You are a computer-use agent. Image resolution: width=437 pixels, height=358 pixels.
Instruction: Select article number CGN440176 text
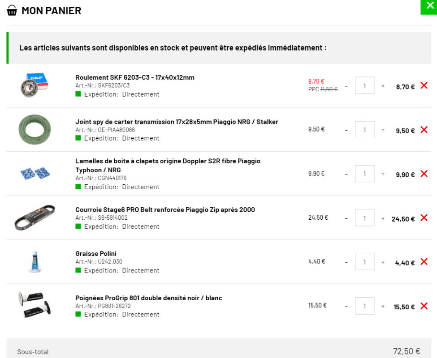(112, 178)
